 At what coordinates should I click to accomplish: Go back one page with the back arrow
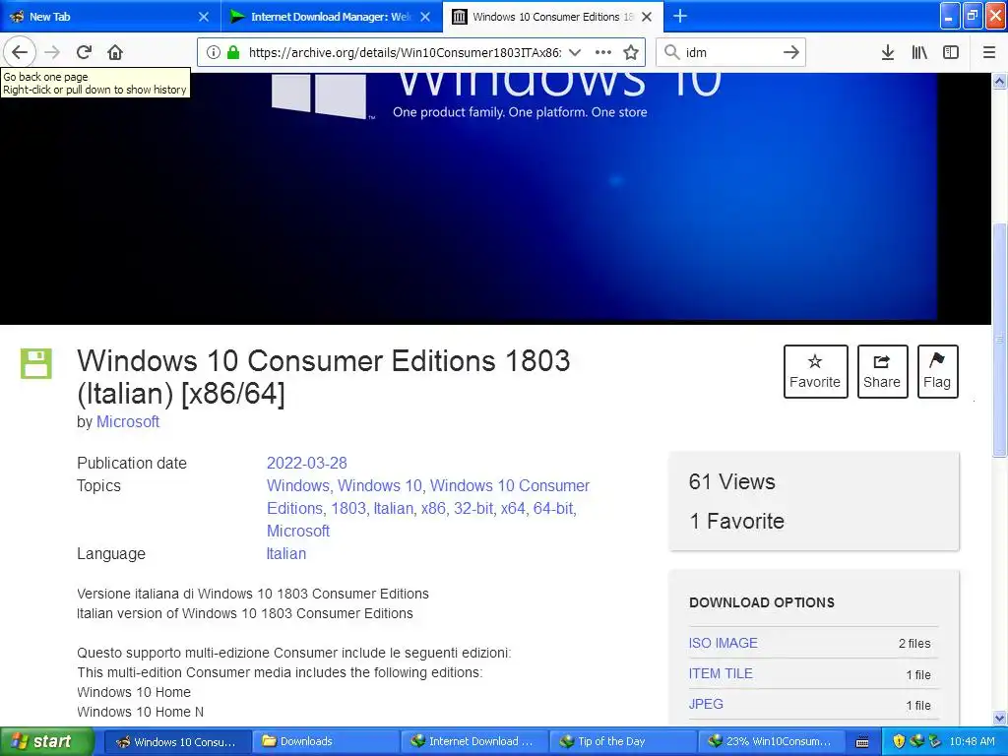coord(20,52)
